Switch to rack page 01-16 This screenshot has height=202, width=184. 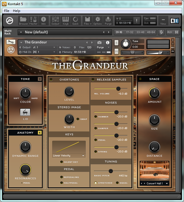click(119, 32)
